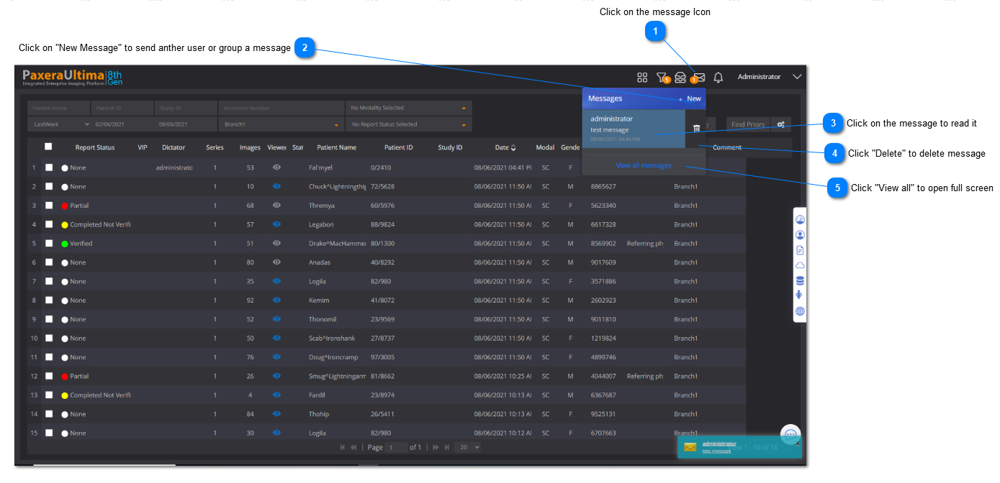Image resolution: width=1000 pixels, height=483 pixels.
Task: Click the database icon in right sidebar
Action: [800, 280]
